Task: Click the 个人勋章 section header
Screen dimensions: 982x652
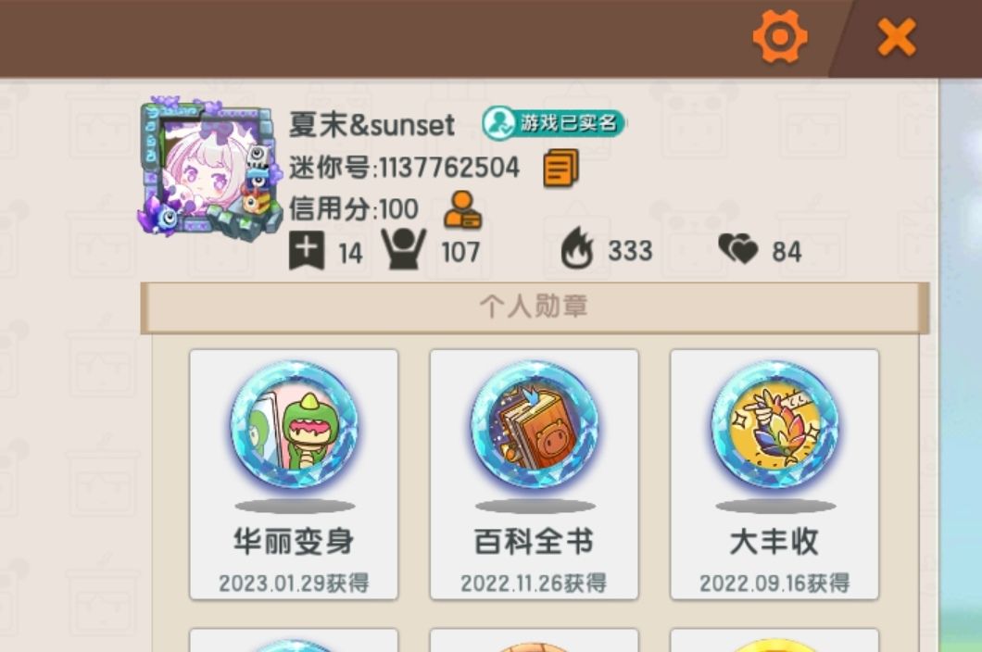Action: tap(535, 307)
